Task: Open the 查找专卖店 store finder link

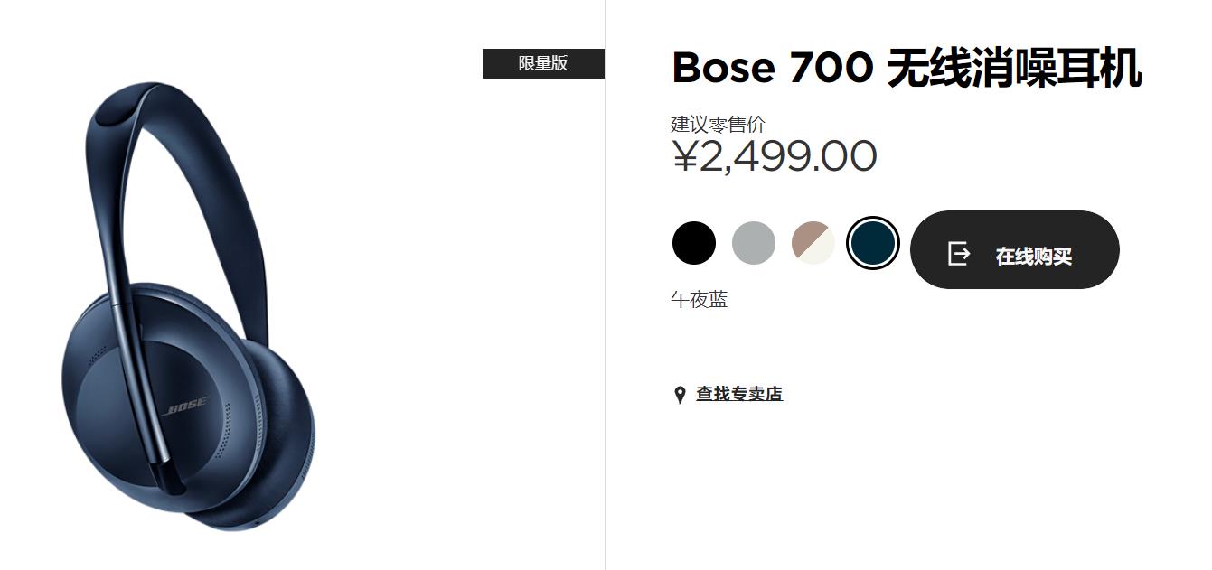Action: [738, 394]
